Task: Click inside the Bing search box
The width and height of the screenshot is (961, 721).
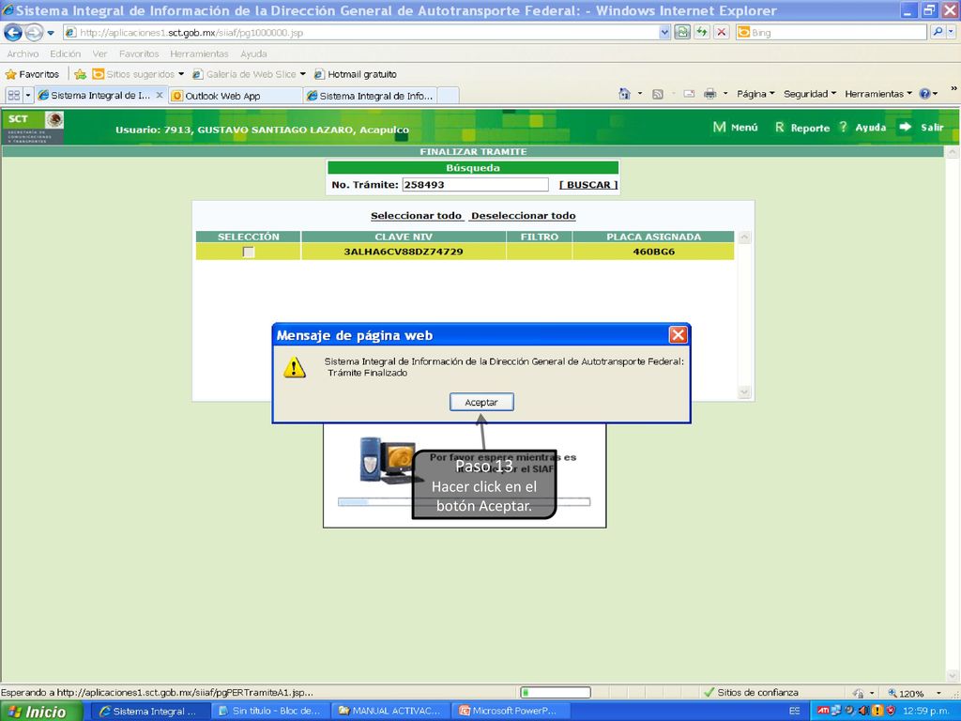Action: click(x=831, y=33)
